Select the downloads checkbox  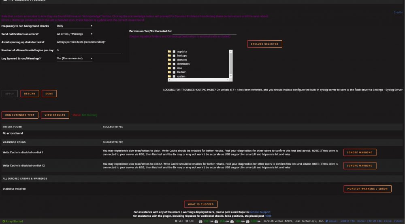tap(174, 64)
